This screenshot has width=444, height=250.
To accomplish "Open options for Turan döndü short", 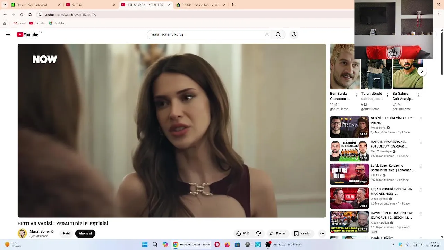I will coord(387,95).
